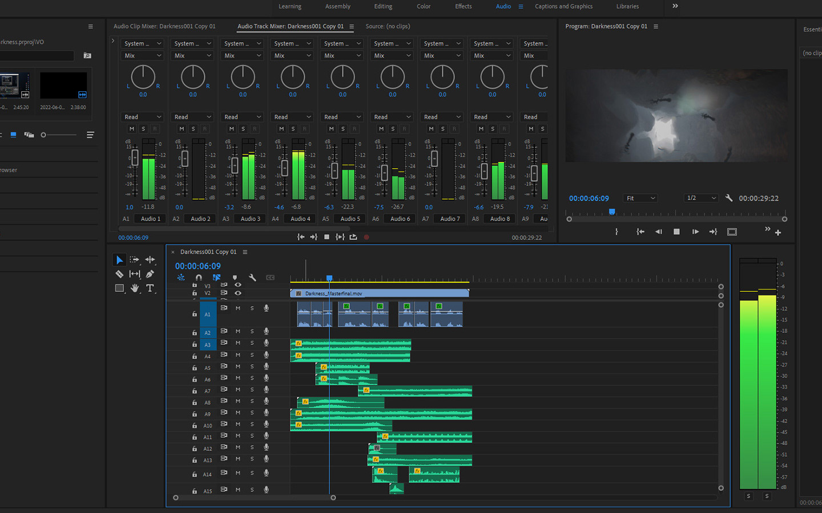Switch to Color workspace

coord(424,6)
